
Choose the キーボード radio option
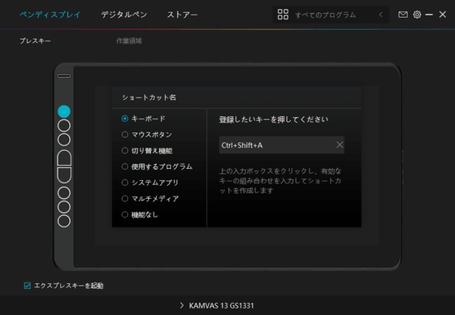click(x=125, y=119)
